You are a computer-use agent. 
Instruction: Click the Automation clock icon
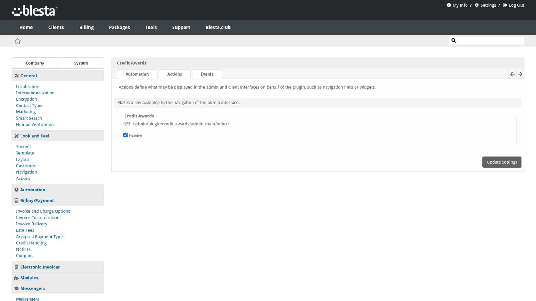pos(16,190)
